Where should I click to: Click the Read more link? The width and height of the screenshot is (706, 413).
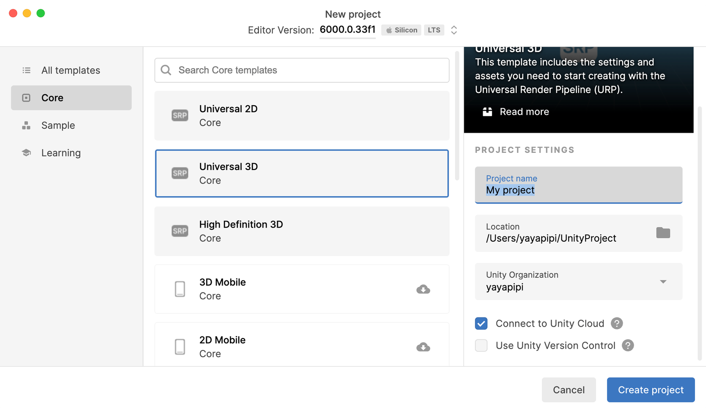tap(524, 112)
